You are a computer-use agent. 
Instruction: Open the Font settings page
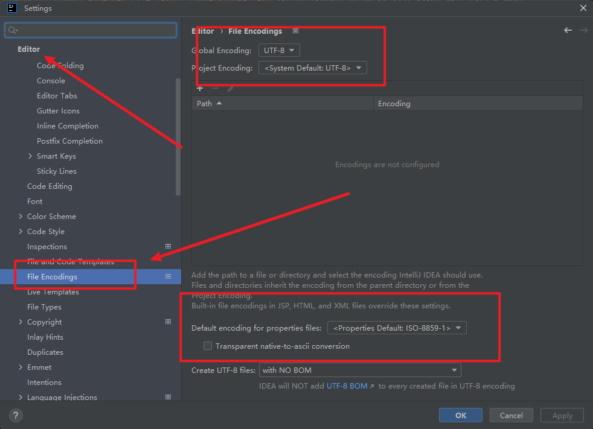pos(35,202)
